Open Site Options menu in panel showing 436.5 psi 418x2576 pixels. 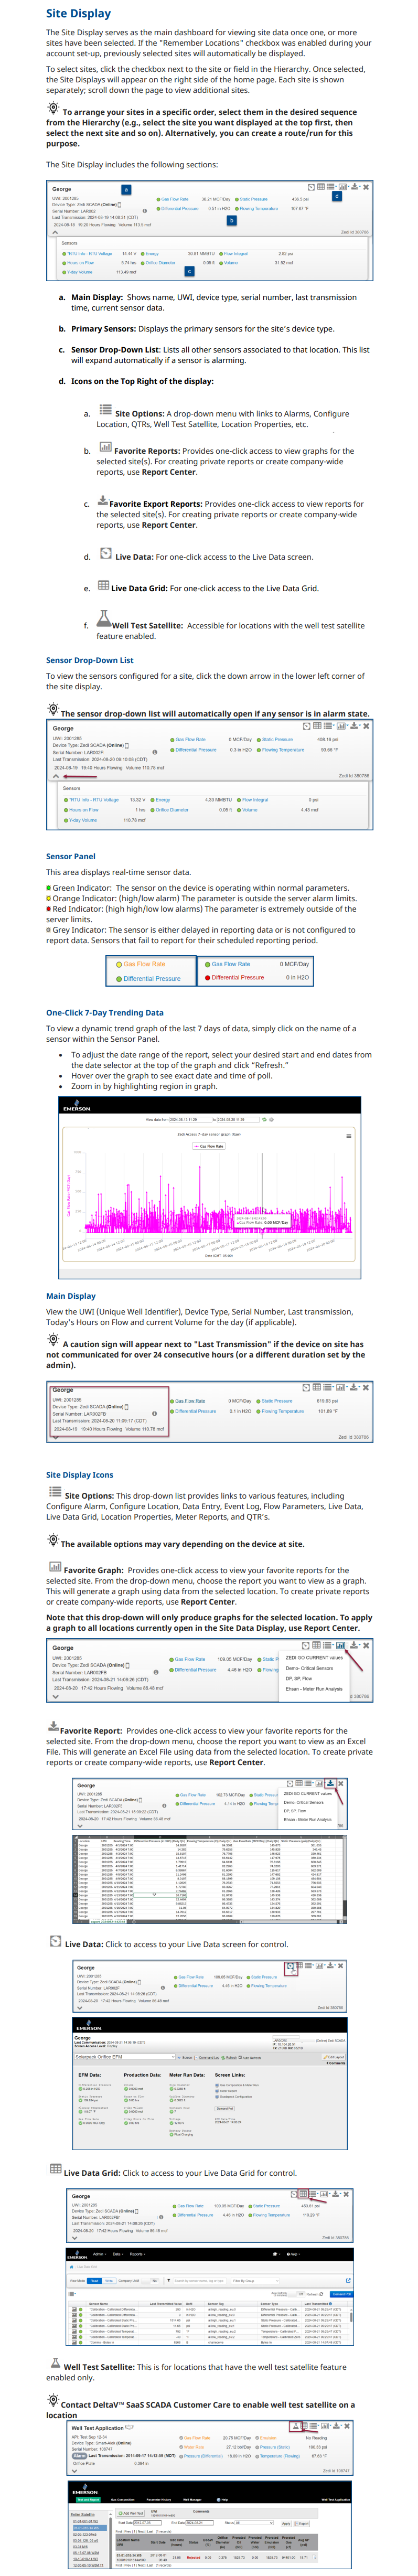coord(331,186)
